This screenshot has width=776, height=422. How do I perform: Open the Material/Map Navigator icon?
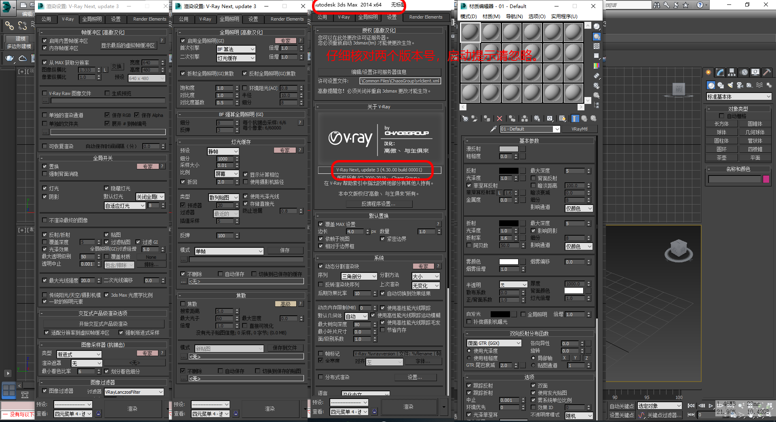tap(597, 105)
